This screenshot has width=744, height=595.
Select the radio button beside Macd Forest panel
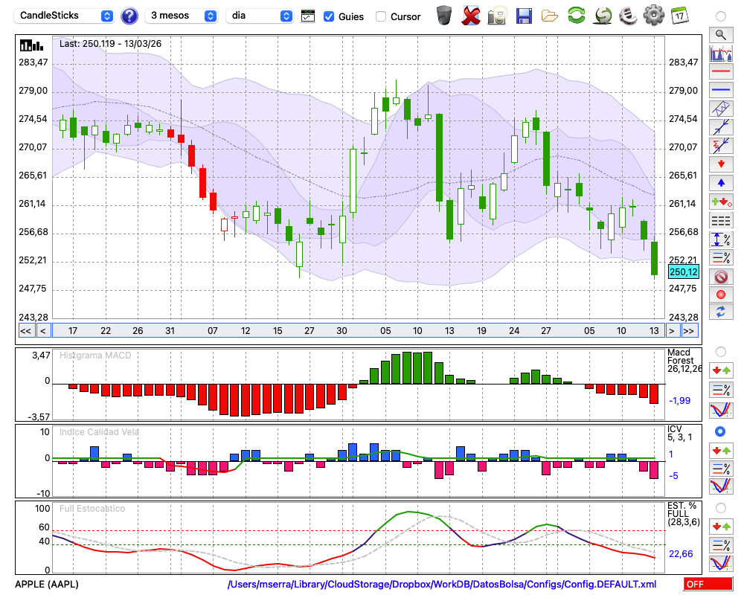click(x=720, y=352)
